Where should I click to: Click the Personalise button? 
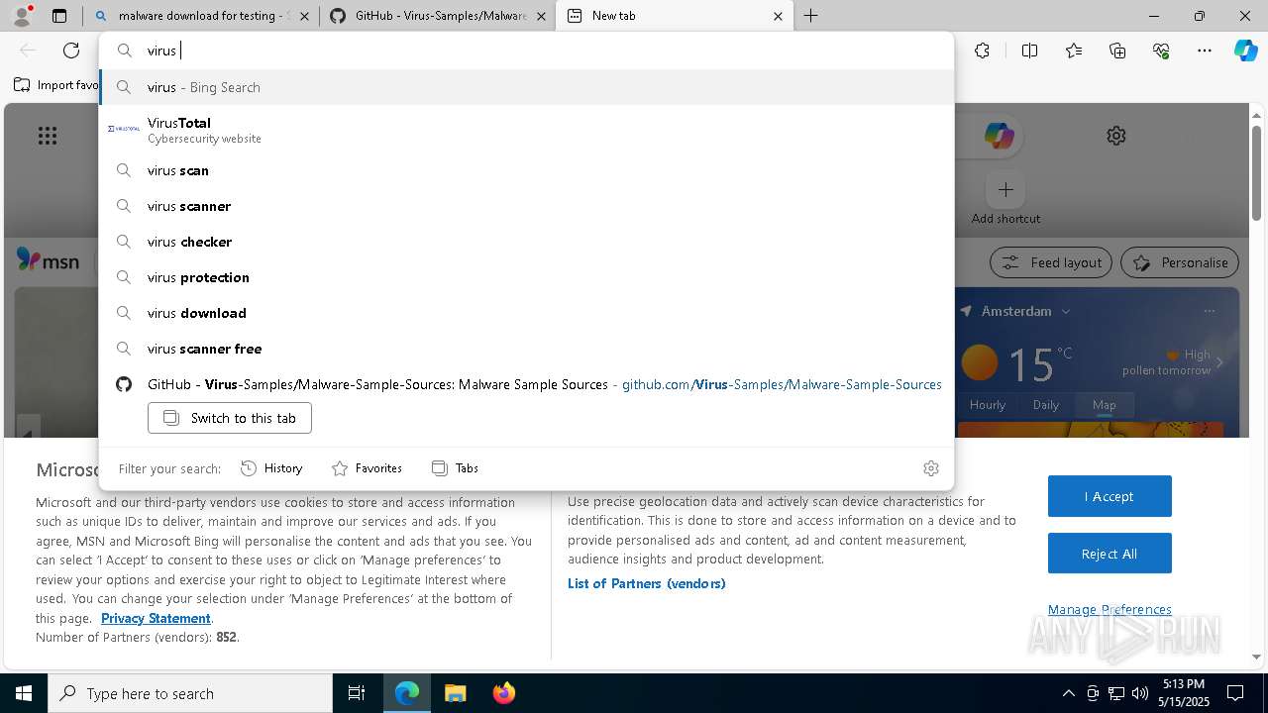tap(1180, 262)
